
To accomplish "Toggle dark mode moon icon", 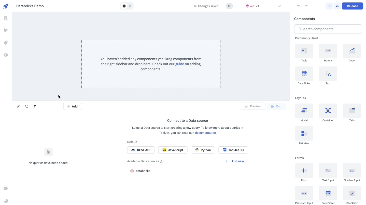I will (6, 200).
